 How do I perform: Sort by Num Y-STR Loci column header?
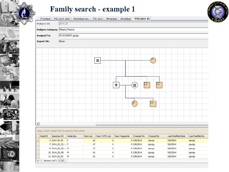click(105, 136)
